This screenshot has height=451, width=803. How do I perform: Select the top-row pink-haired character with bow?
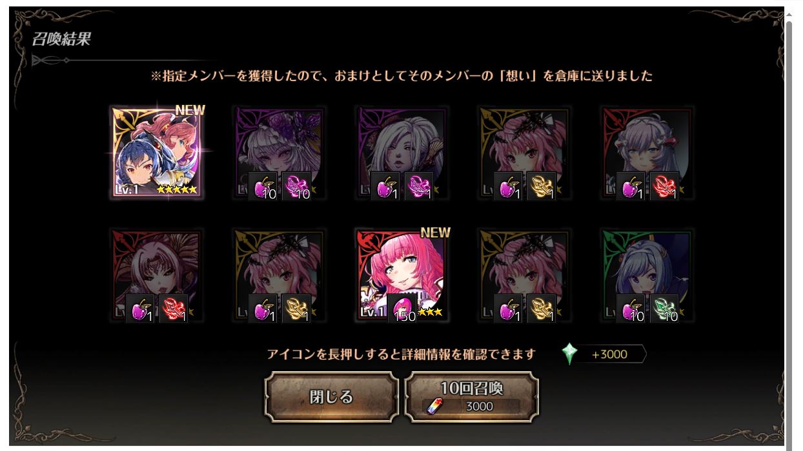point(525,151)
